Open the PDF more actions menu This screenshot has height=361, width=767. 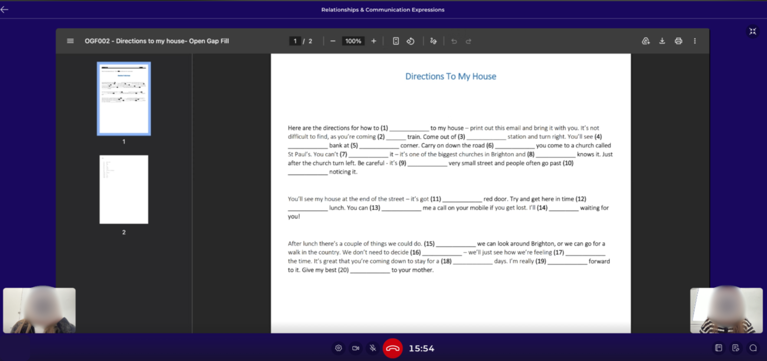click(x=695, y=41)
